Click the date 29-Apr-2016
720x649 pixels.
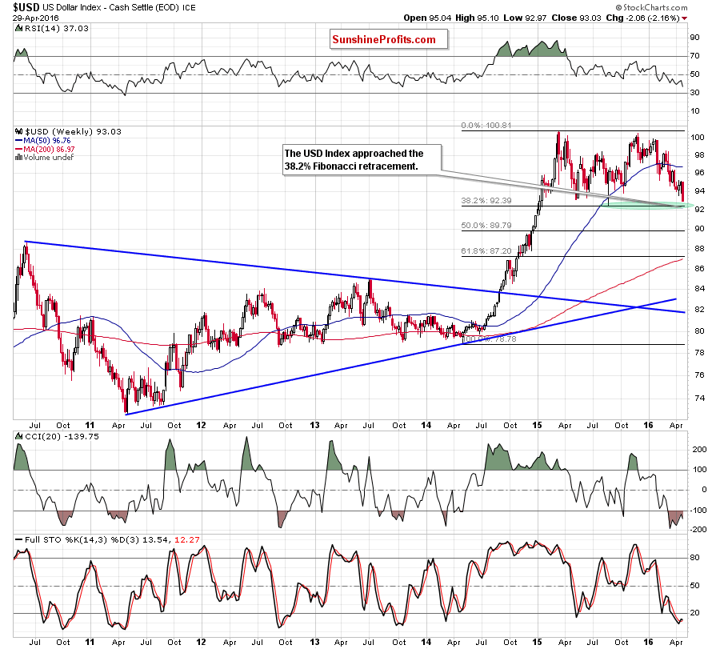[36, 18]
